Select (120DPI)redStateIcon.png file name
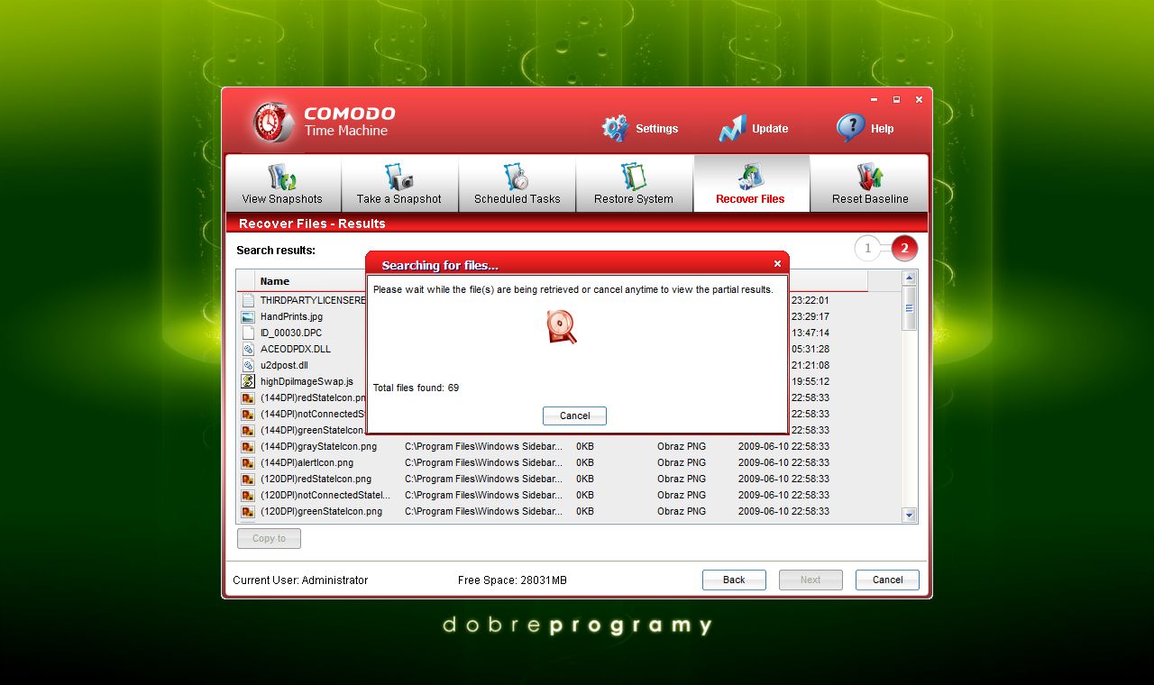The image size is (1154, 685). click(316, 479)
